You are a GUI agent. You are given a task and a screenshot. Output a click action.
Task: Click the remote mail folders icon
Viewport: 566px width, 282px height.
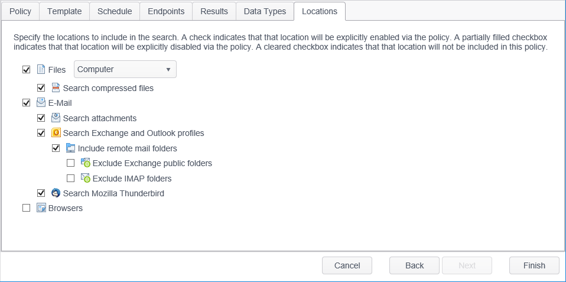[x=71, y=148]
